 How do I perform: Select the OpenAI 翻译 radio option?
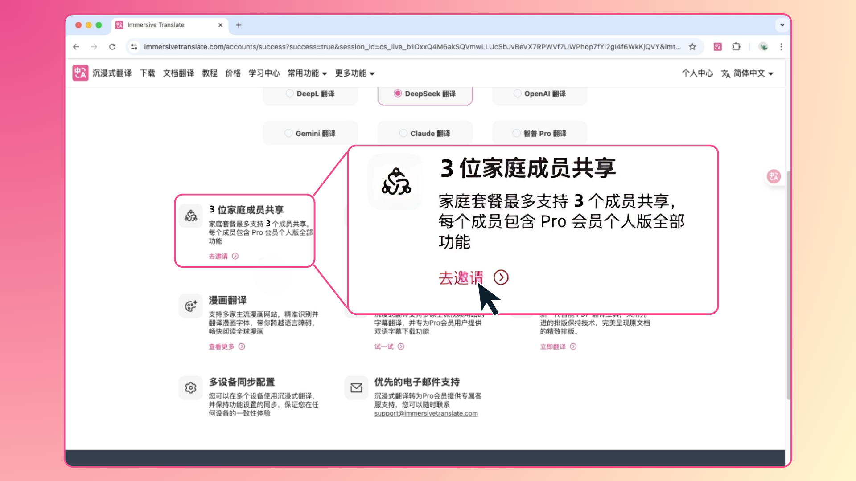pyautogui.click(x=517, y=93)
